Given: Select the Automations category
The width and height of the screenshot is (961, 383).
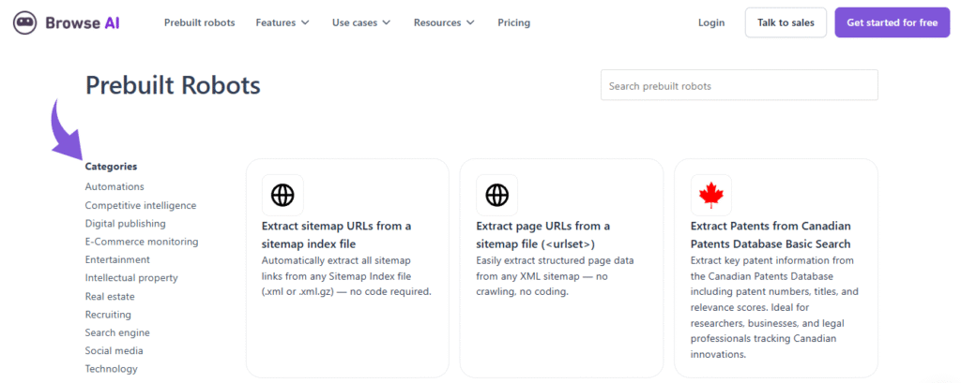Looking at the screenshot, I should pyautogui.click(x=114, y=187).
